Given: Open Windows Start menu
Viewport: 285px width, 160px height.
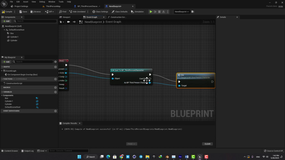Looking at the screenshot, I should 79,157.
